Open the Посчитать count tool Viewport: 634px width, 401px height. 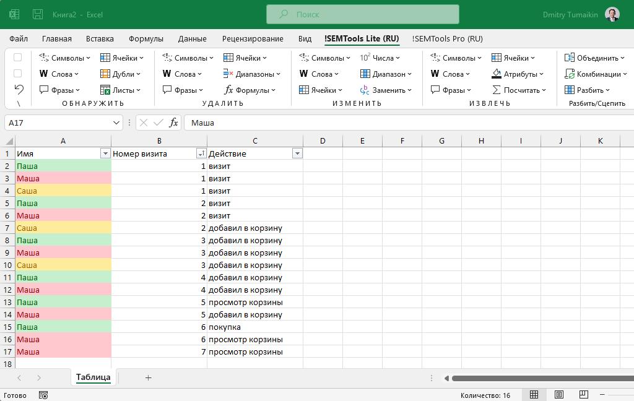click(x=519, y=90)
